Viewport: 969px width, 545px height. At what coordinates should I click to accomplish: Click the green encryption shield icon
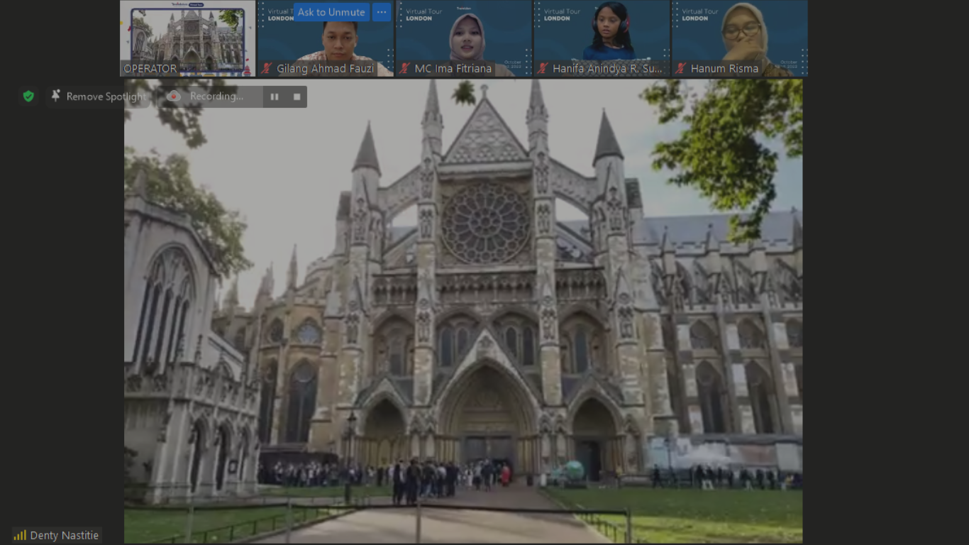point(28,97)
